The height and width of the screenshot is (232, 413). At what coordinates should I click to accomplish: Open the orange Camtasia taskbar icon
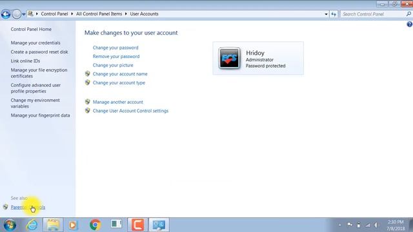point(137,225)
